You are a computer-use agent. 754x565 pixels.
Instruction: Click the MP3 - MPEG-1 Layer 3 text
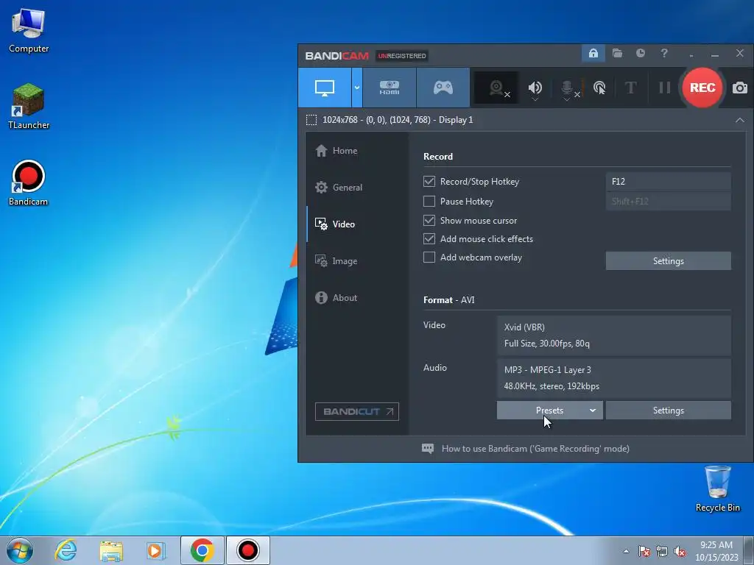(548, 370)
